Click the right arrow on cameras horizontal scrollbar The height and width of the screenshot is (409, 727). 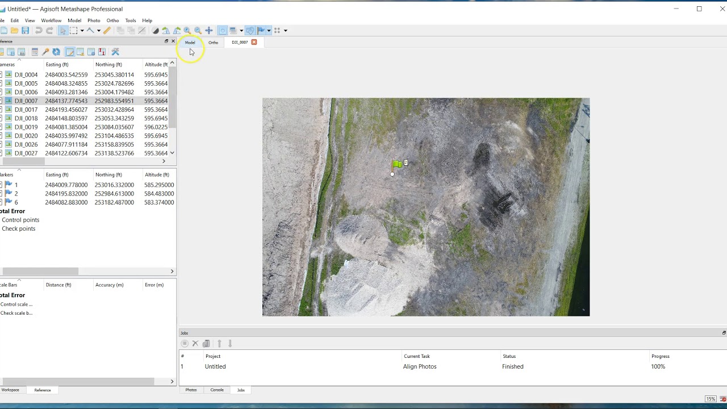coord(164,161)
